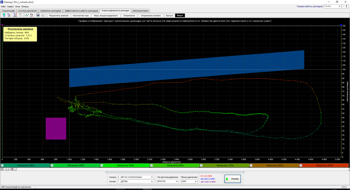
Task: Switch to the Электропитание tab
Action: pos(140,11)
